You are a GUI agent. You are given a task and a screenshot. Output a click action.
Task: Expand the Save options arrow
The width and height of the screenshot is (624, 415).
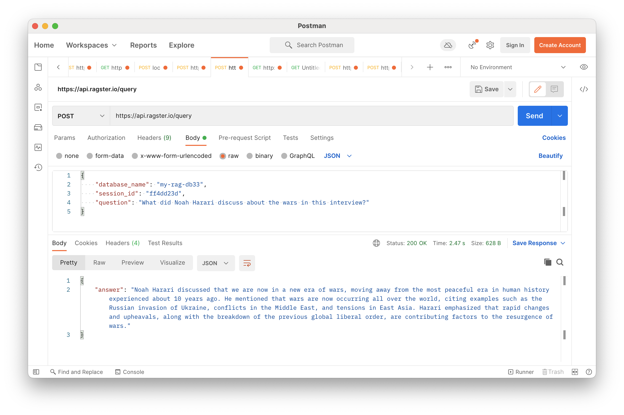coord(510,89)
